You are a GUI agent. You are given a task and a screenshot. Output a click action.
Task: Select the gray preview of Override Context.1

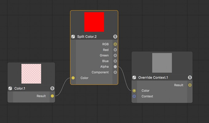(162, 63)
